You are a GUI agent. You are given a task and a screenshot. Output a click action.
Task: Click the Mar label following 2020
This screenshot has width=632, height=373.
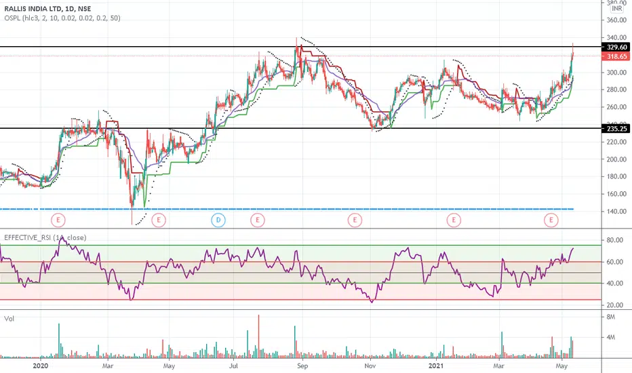(108, 366)
